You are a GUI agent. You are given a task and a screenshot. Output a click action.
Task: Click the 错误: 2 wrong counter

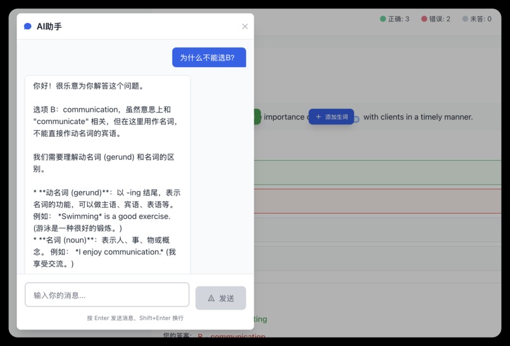coord(436,19)
